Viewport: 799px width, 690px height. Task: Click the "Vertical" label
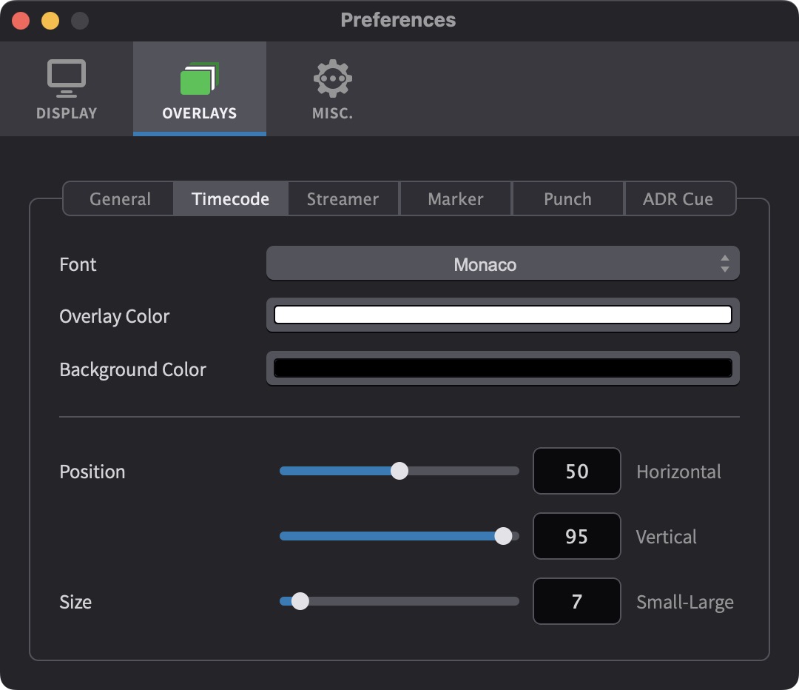[666, 537]
